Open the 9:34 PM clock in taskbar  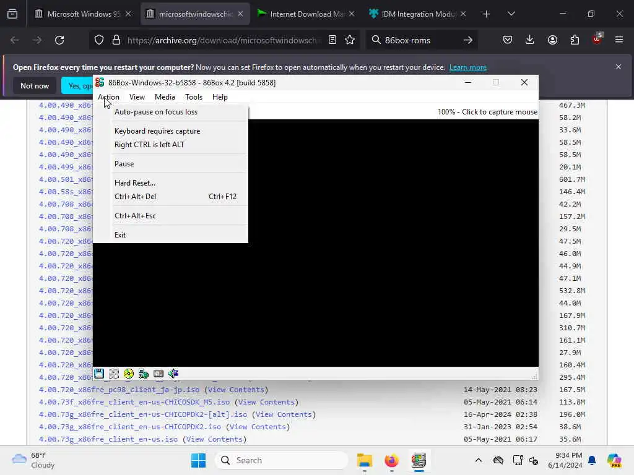coord(565,460)
